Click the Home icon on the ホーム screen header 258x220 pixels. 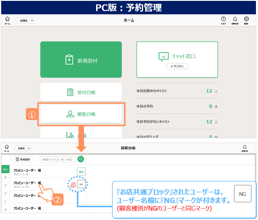tap(7, 20)
